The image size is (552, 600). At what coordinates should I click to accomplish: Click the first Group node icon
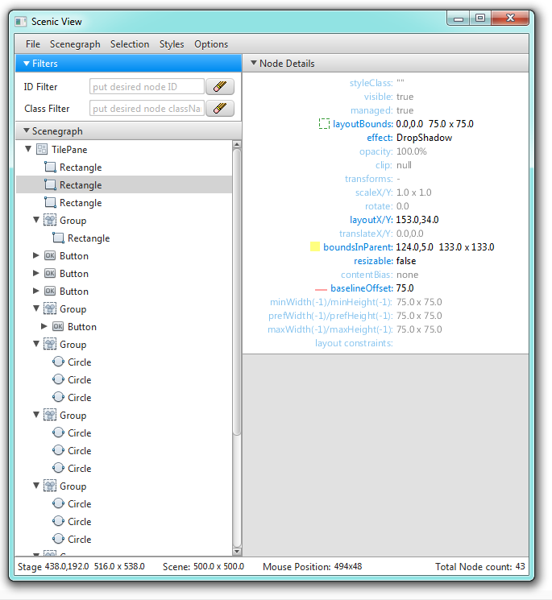[x=50, y=221]
